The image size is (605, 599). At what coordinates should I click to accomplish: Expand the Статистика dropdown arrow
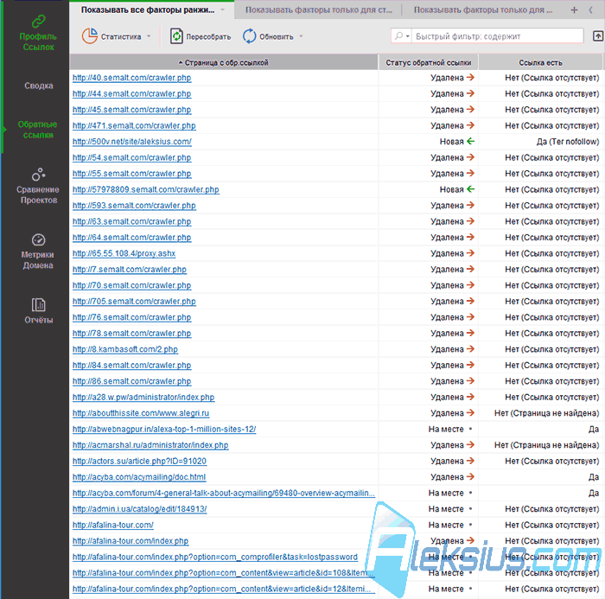(149, 36)
